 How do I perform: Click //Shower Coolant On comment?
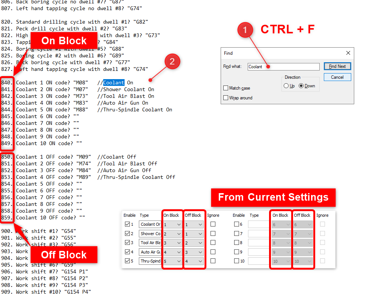coord(126,89)
